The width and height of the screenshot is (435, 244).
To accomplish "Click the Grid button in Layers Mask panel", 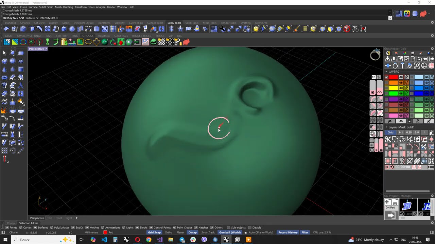I will click(x=391, y=133).
